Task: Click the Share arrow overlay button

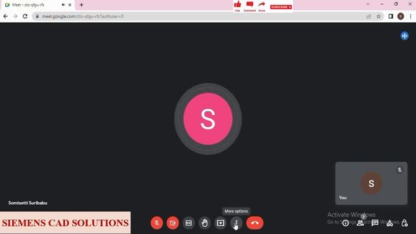Action: point(262,6)
